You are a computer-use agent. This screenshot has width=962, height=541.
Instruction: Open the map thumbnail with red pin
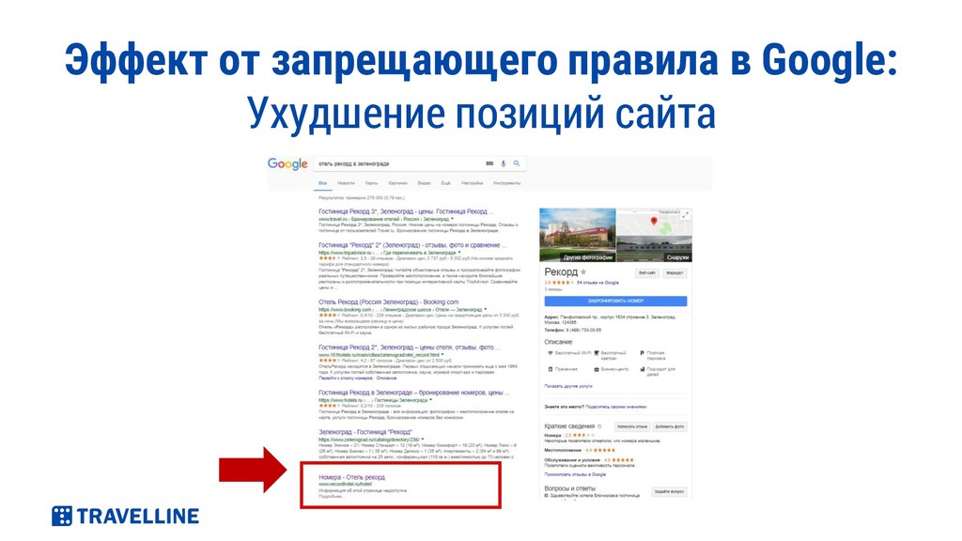[654, 222]
